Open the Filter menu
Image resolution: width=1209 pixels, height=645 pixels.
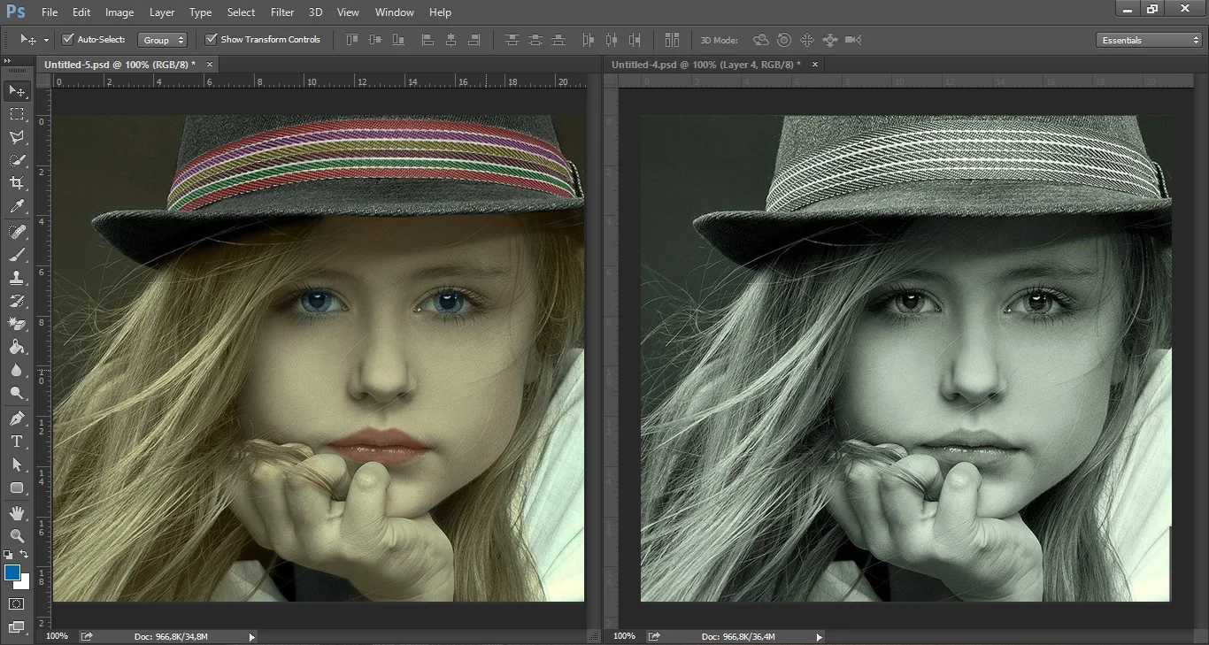click(282, 12)
